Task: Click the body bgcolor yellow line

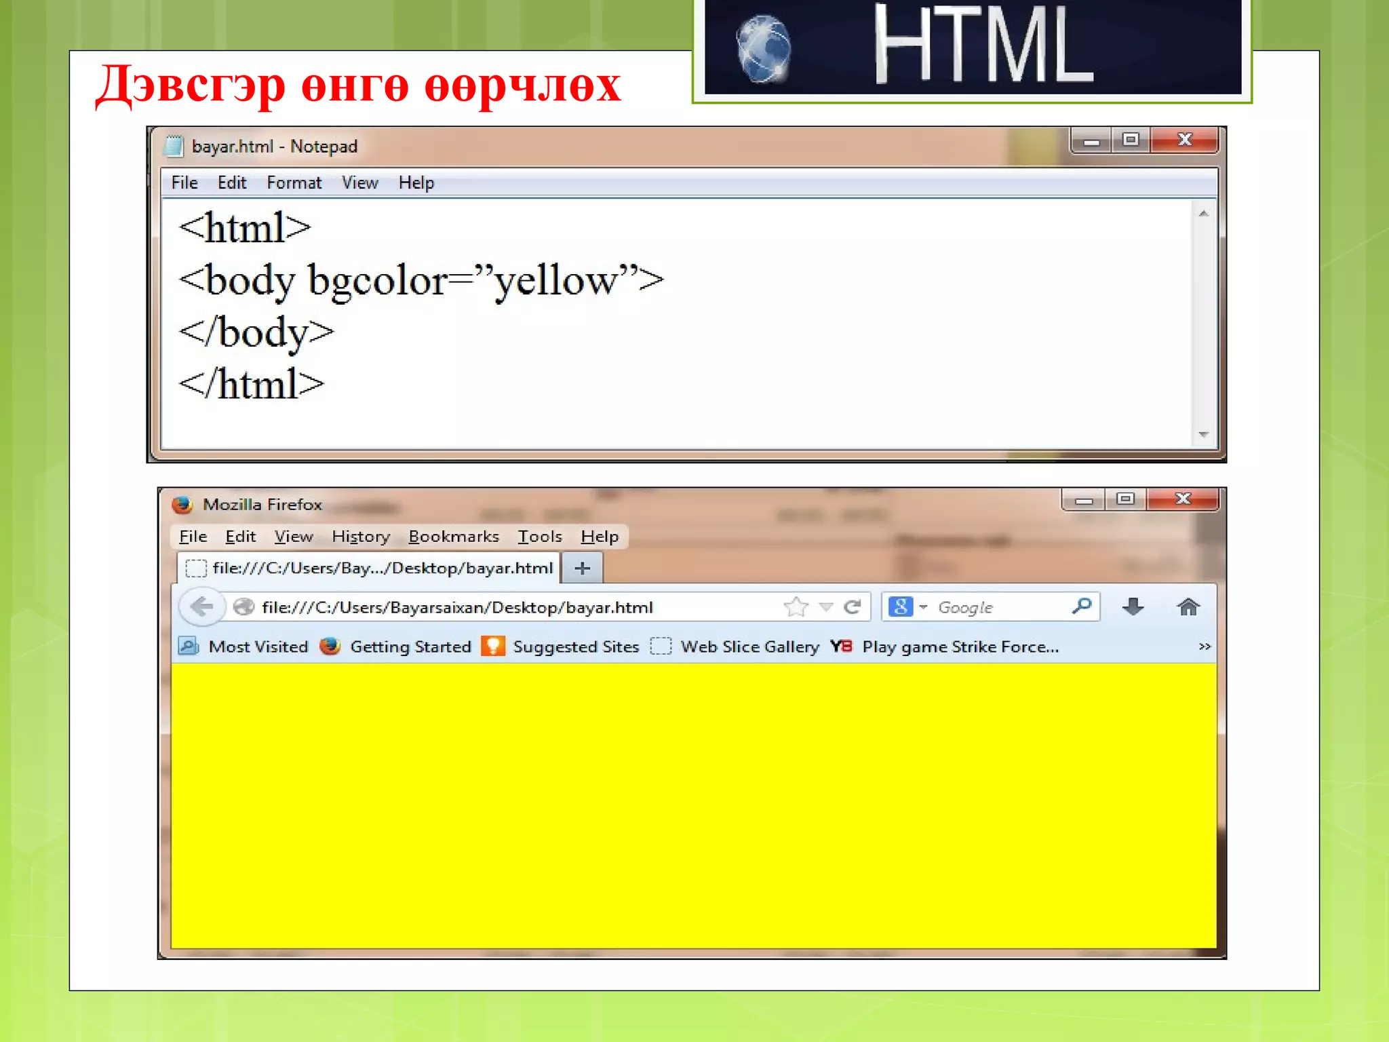Action: click(421, 281)
